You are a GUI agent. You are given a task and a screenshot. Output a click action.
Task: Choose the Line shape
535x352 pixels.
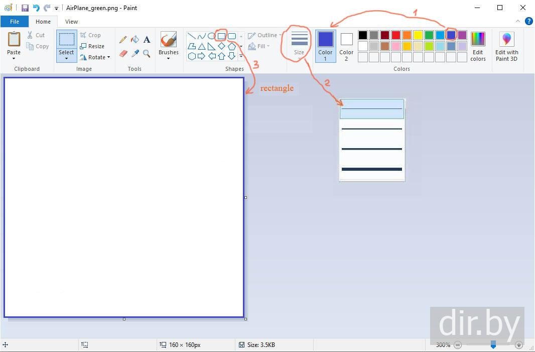[192, 36]
